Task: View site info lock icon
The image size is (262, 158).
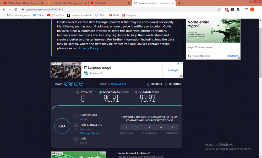Action: (23, 9)
